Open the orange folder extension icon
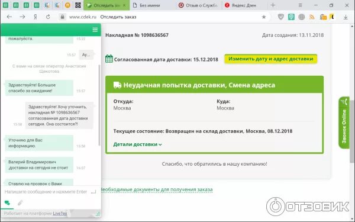 coord(323,17)
